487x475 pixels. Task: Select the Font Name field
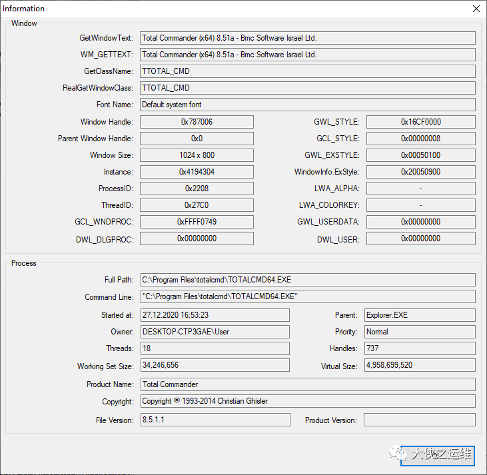point(308,105)
